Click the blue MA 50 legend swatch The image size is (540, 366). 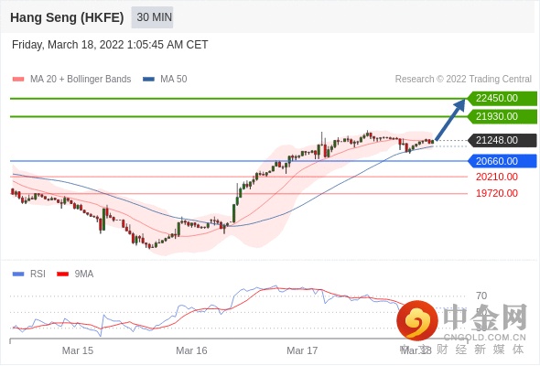click(149, 80)
